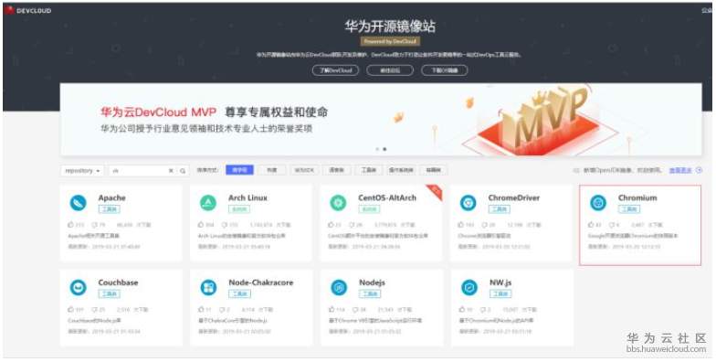Click the 了解DevCloud button
Screen dimensions: 716x362
click(x=336, y=70)
